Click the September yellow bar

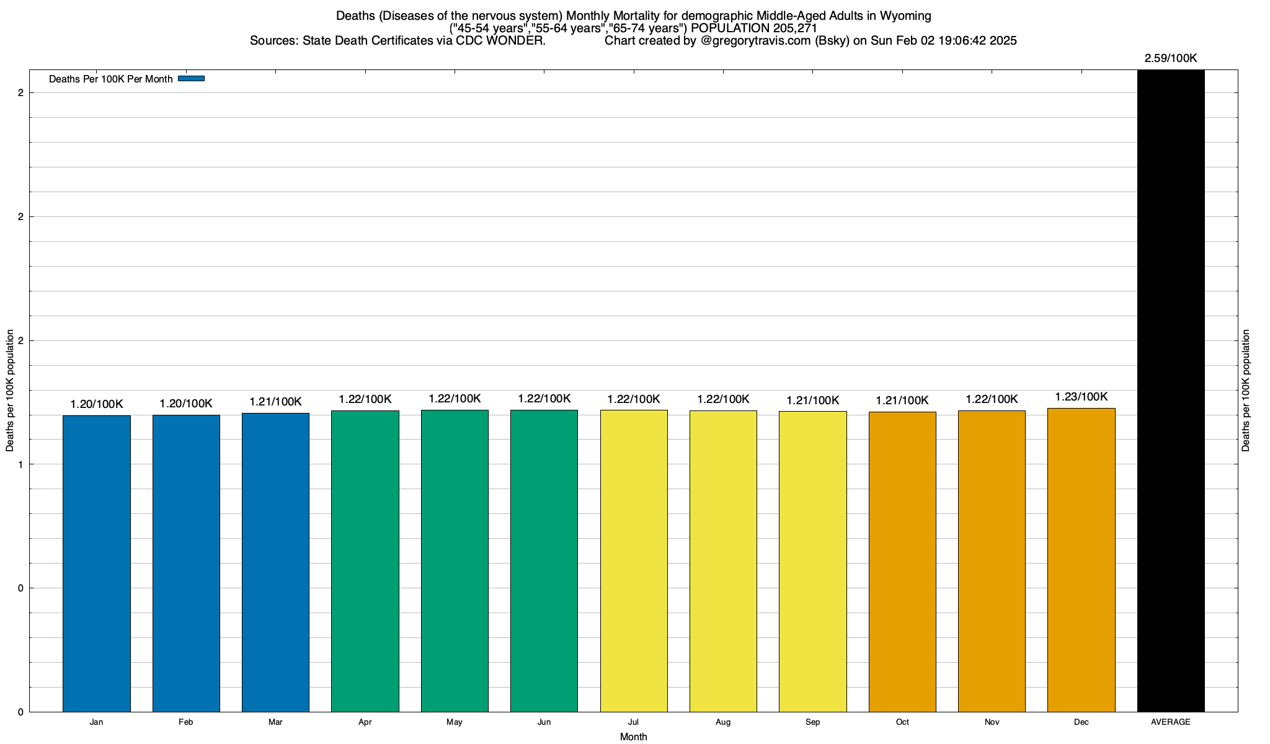point(812,561)
